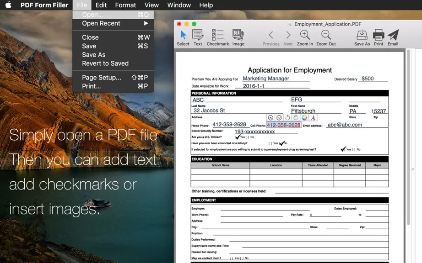Toggle felony question No checkmark

[x=282, y=143]
